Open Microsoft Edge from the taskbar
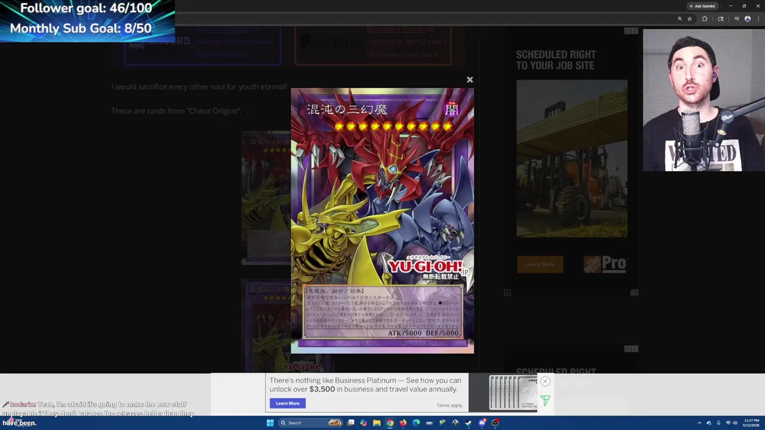Image resolution: width=765 pixels, height=430 pixels. [x=416, y=423]
